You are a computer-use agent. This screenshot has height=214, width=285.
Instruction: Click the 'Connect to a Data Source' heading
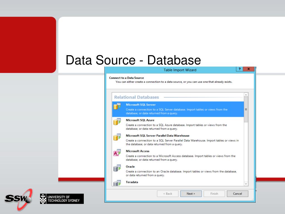click(127, 78)
